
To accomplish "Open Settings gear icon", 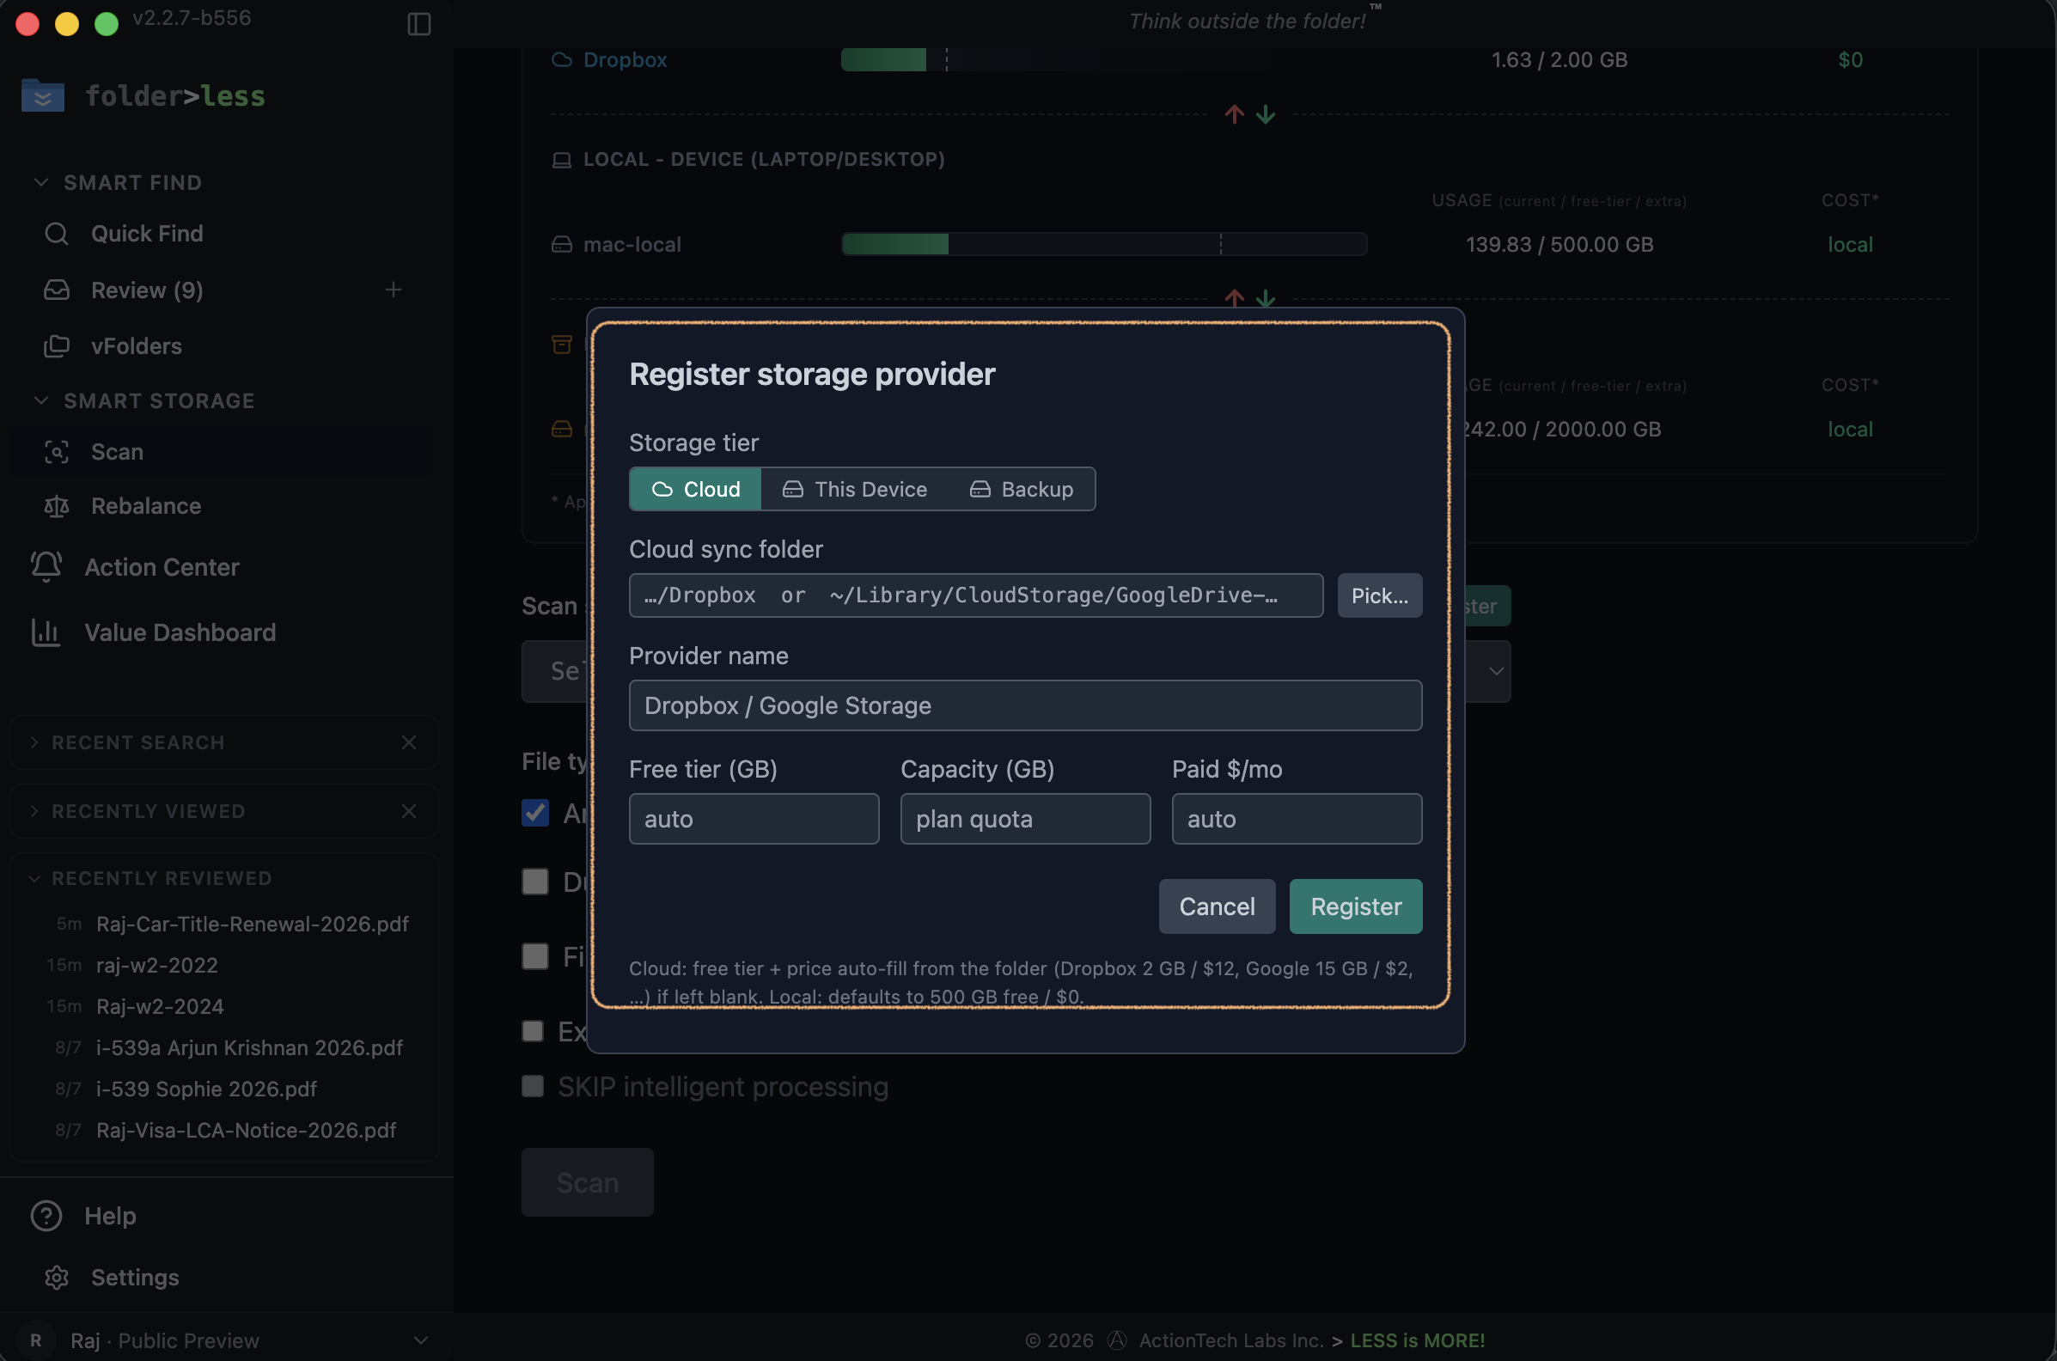I will [x=57, y=1278].
